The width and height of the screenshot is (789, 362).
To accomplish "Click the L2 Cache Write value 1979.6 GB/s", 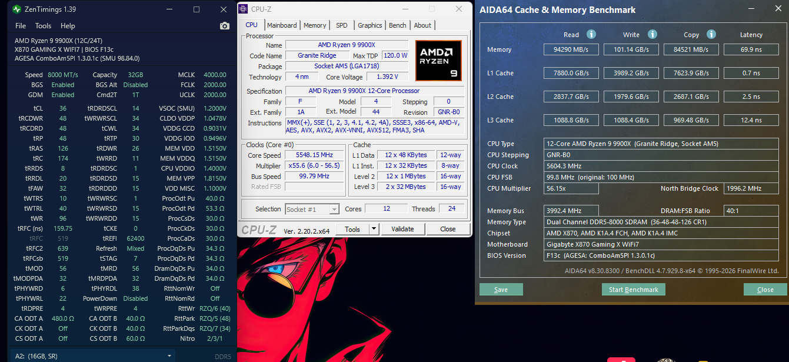I will tap(631, 97).
